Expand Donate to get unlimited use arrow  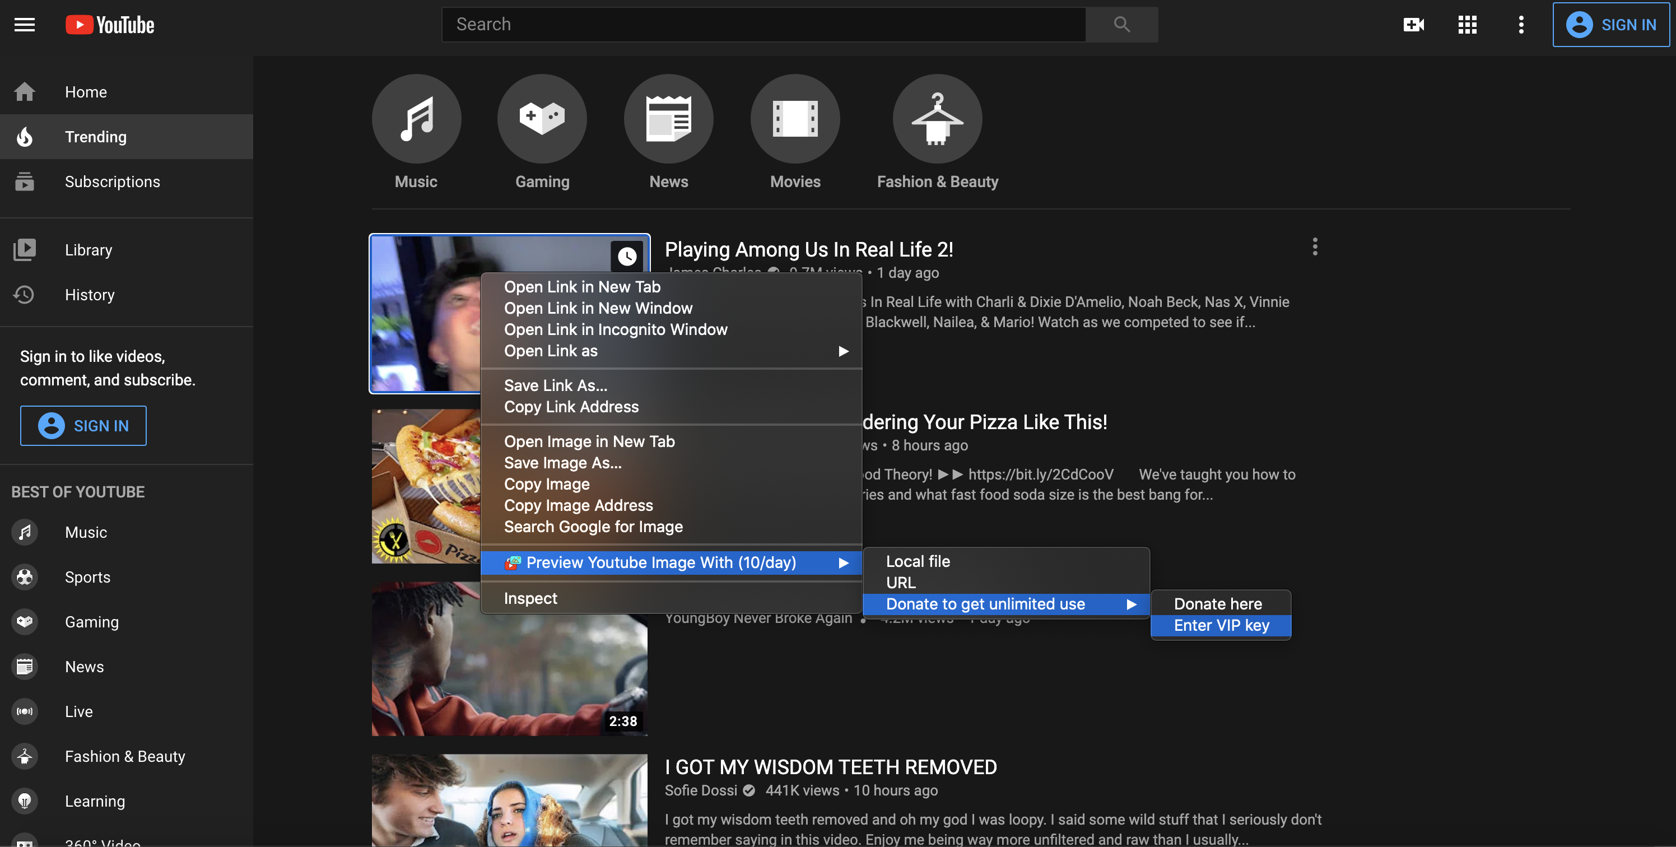(1132, 604)
